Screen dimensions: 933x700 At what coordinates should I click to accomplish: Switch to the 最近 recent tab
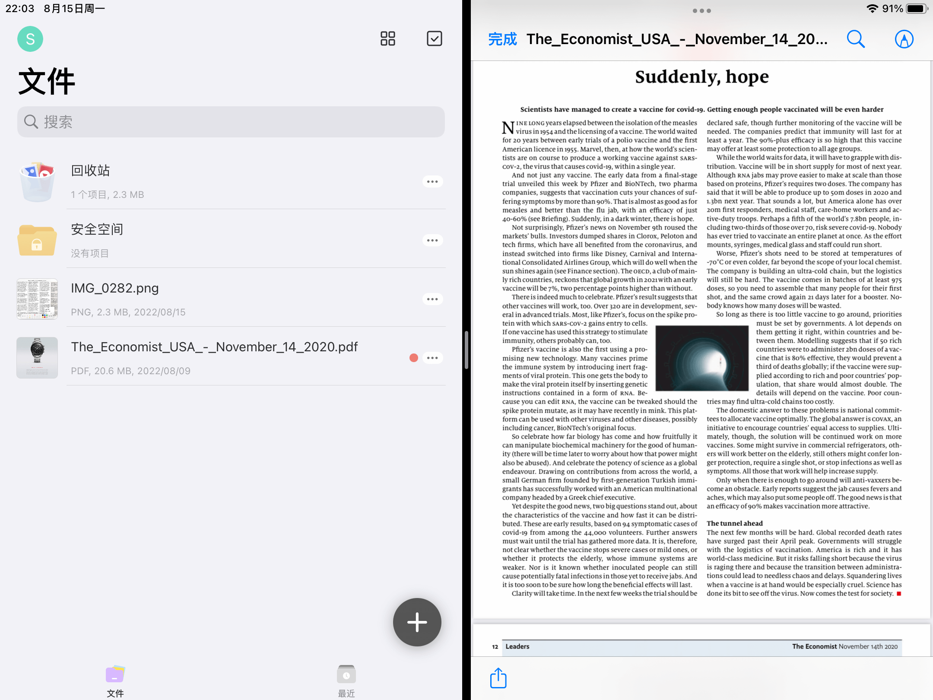click(x=346, y=681)
